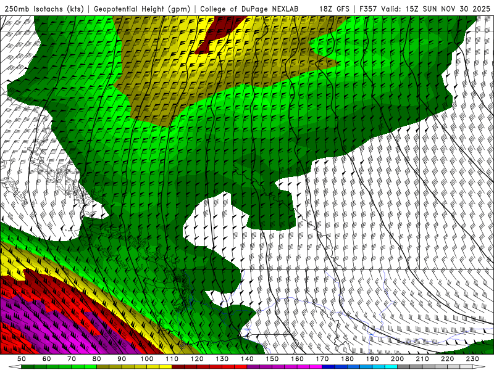Click the '100' value on the color scale
This screenshot has height=370, width=494.
tap(147, 359)
